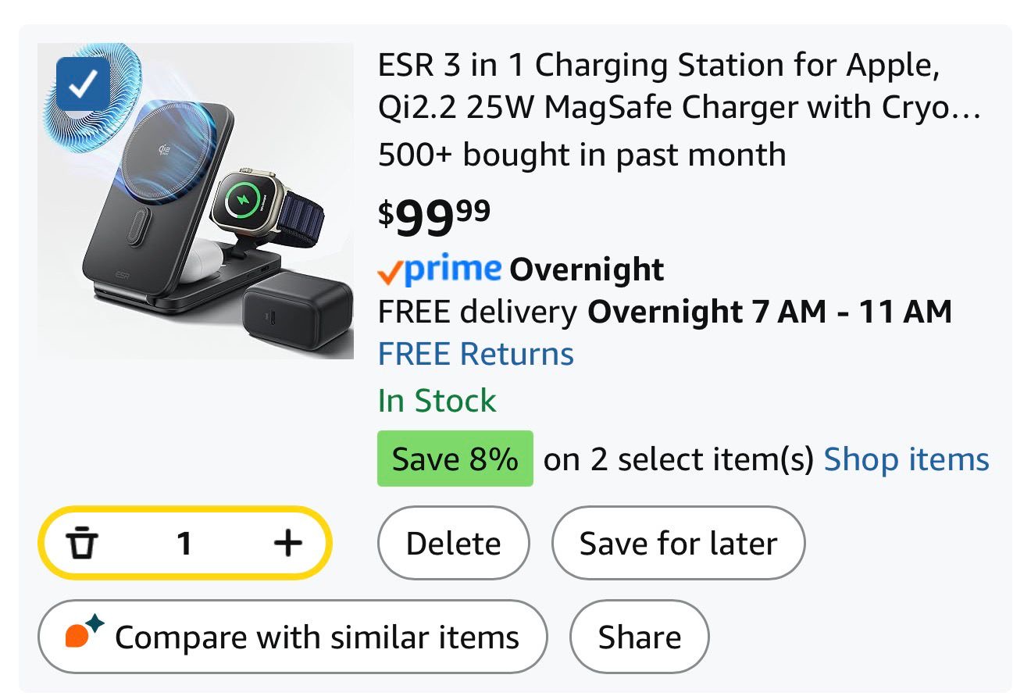Click the trash icon in quantity stepper
Image resolution: width=1031 pixels, height=696 pixels.
coord(82,543)
